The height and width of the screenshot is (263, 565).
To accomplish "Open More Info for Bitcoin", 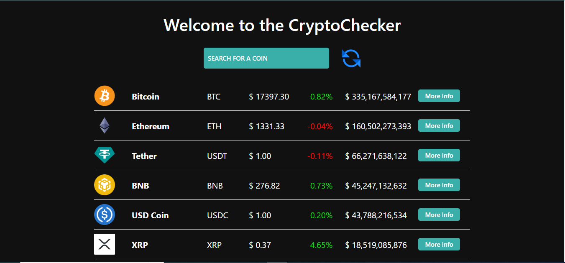I will 439,96.
